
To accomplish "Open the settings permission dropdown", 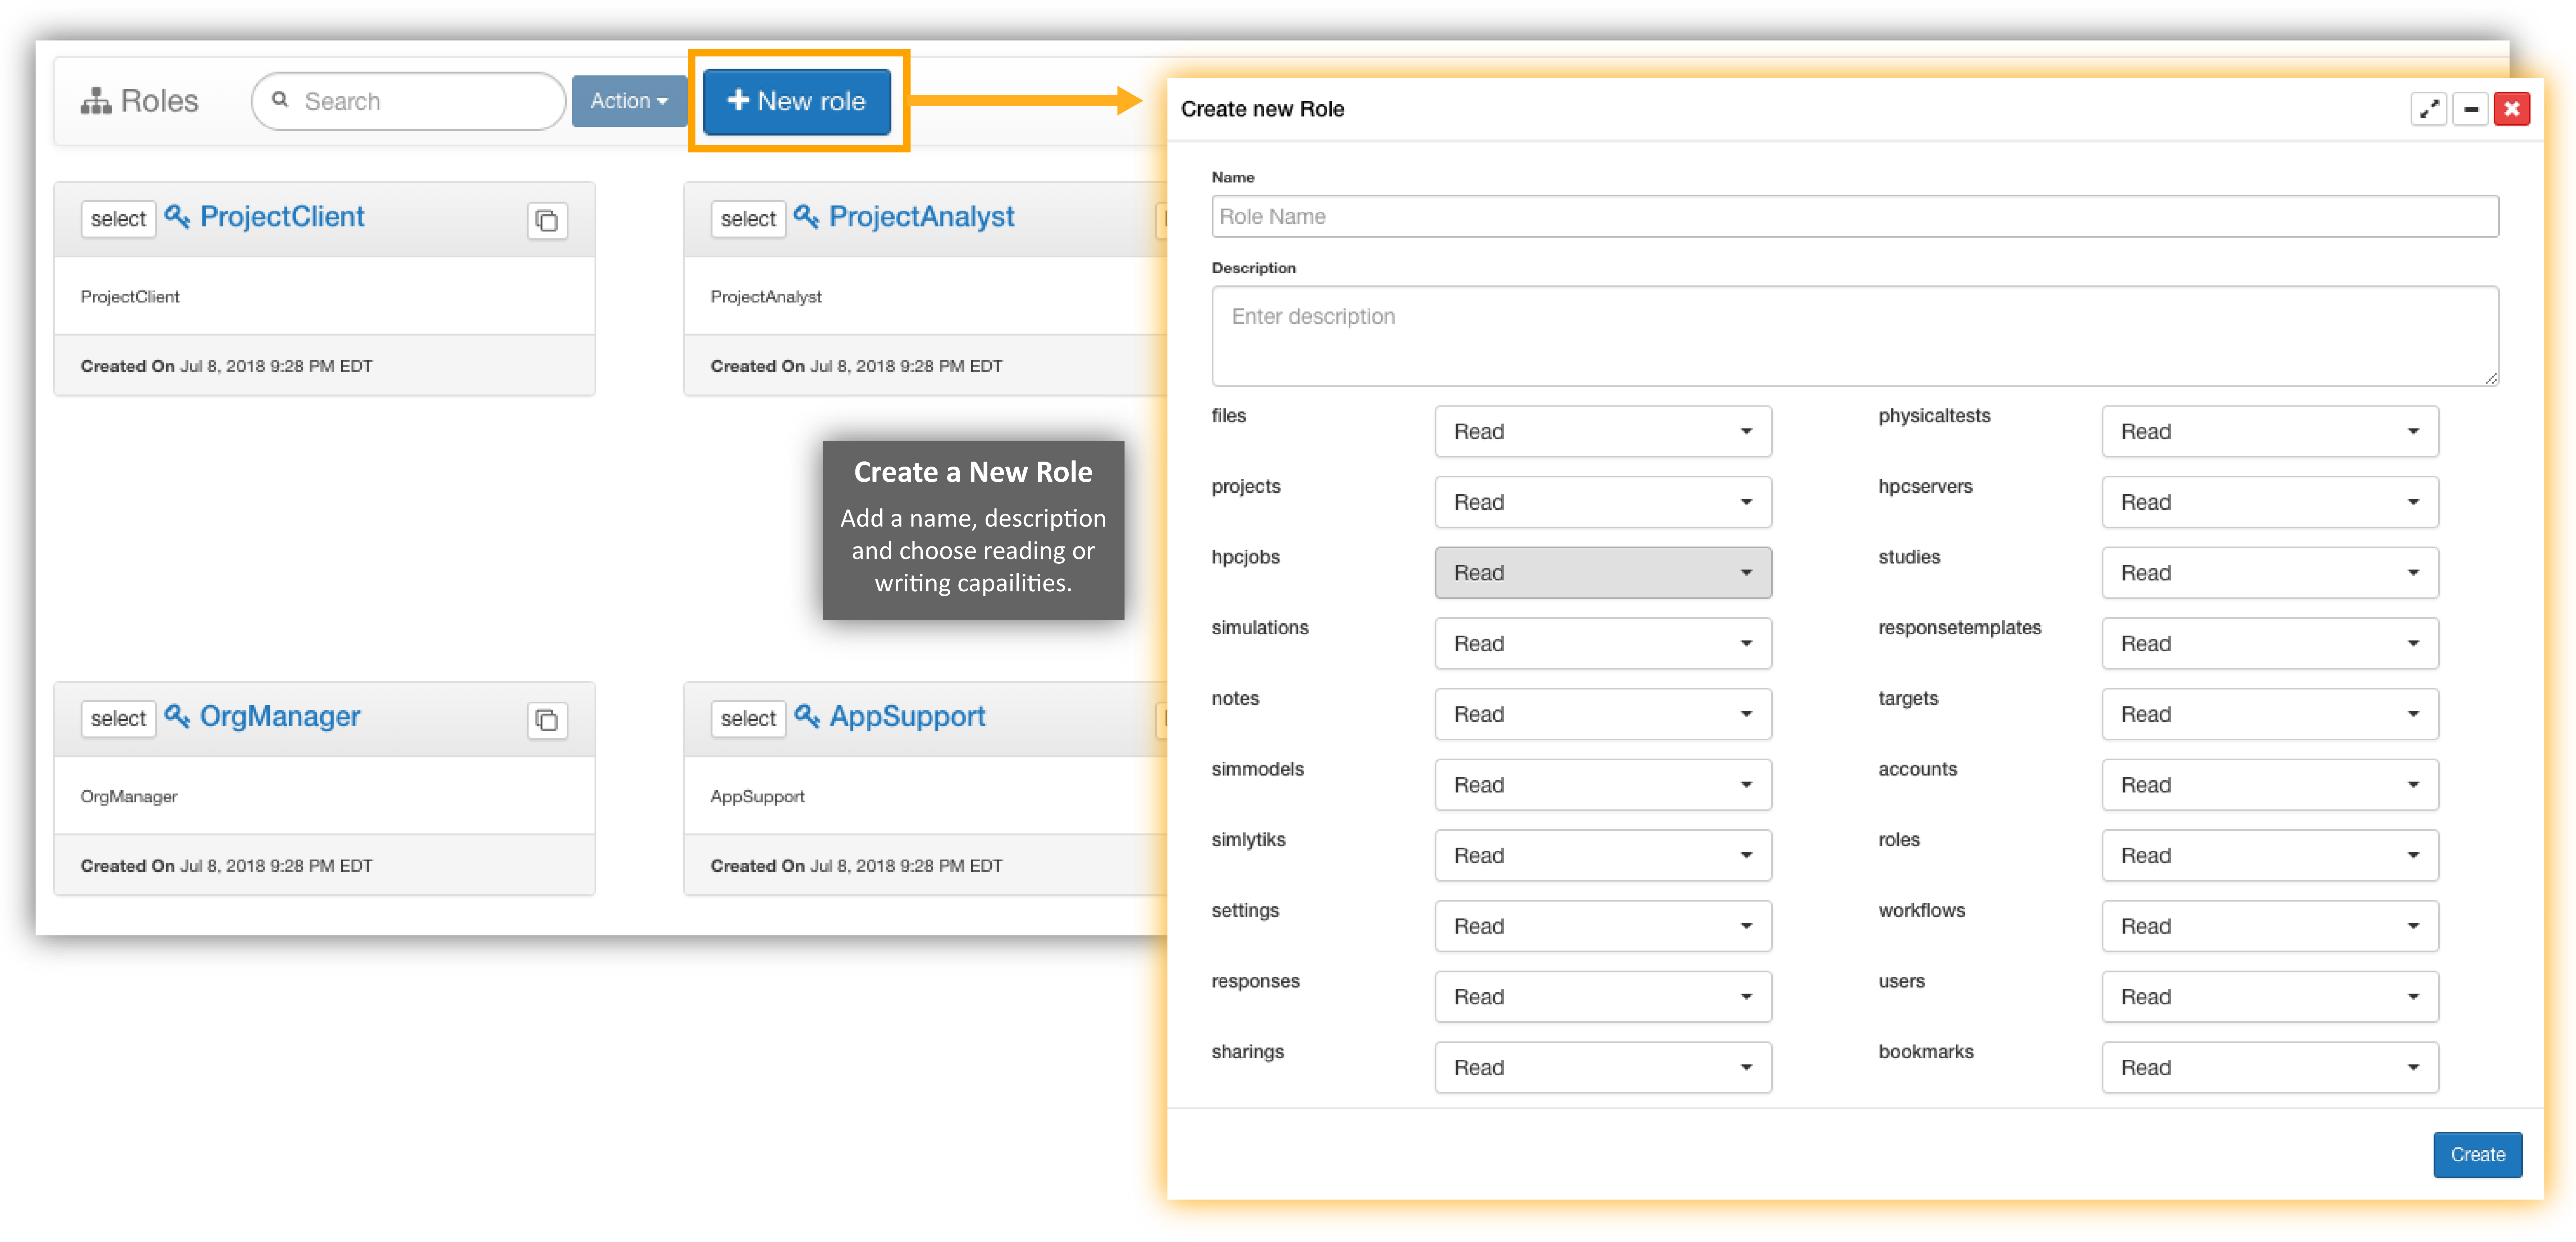I will (1603, 926).
